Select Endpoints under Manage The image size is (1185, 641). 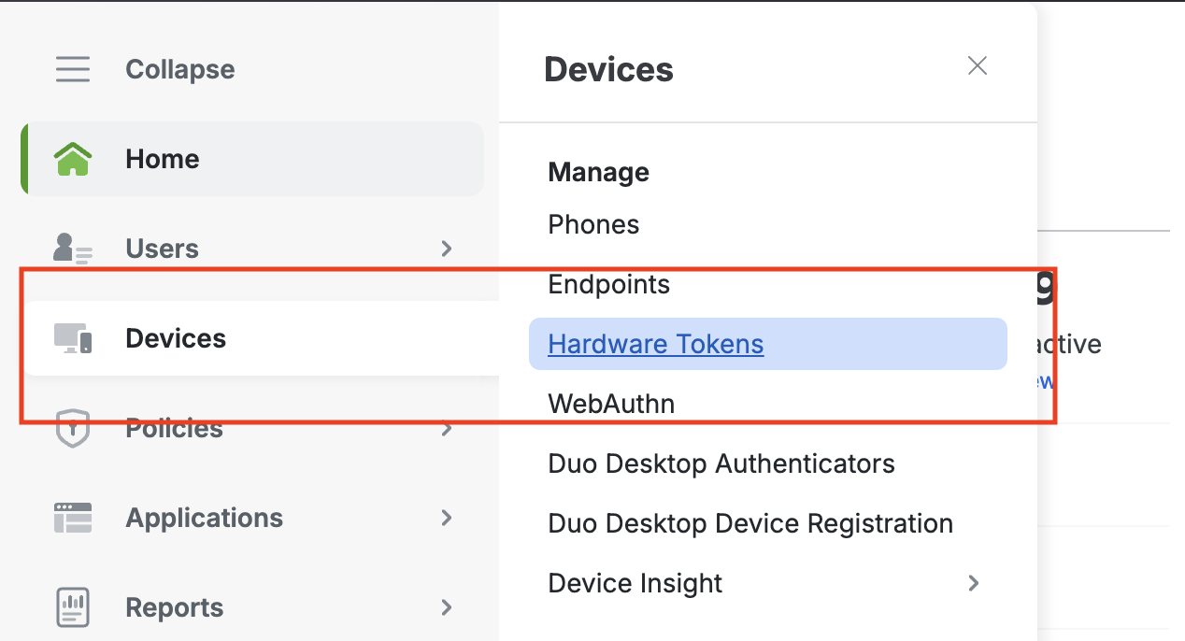coord(608,284)
